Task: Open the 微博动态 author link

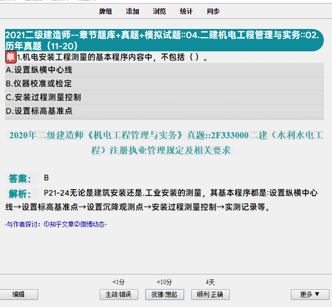Action: click(x=89, y=224)
